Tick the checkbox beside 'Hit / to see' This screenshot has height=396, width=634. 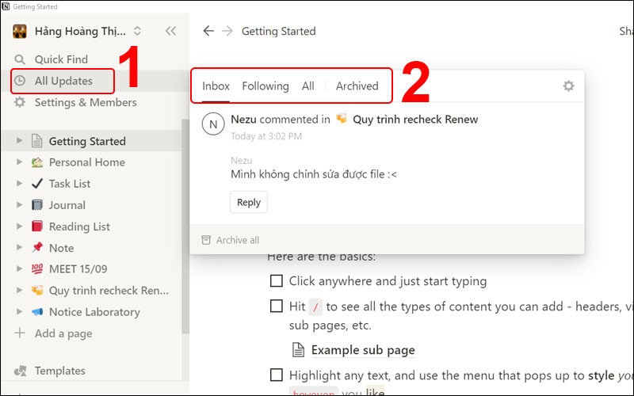[x=277, y=306]
